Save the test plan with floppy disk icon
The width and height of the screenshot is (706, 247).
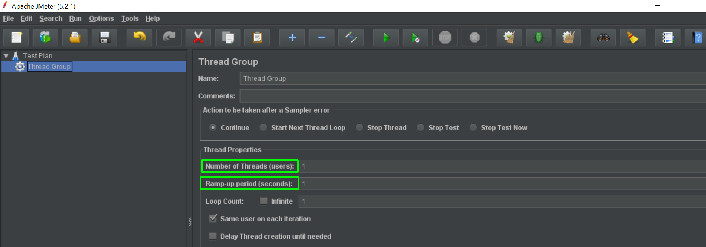coord(104,37)
